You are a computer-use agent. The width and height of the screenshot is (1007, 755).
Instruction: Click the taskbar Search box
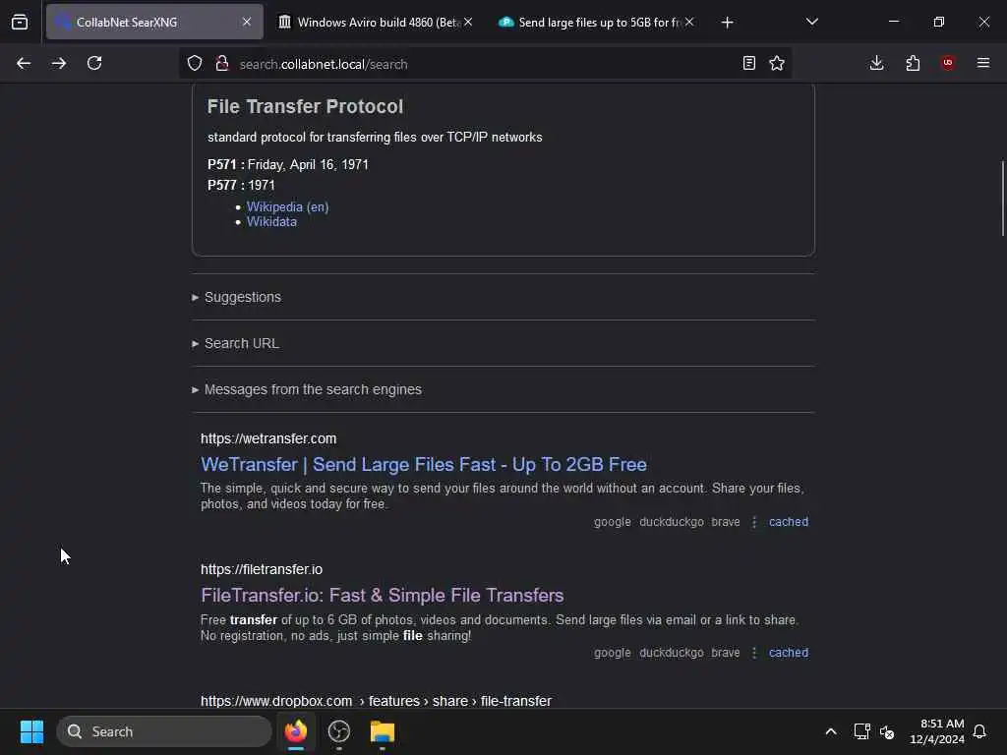pos(164,731)
